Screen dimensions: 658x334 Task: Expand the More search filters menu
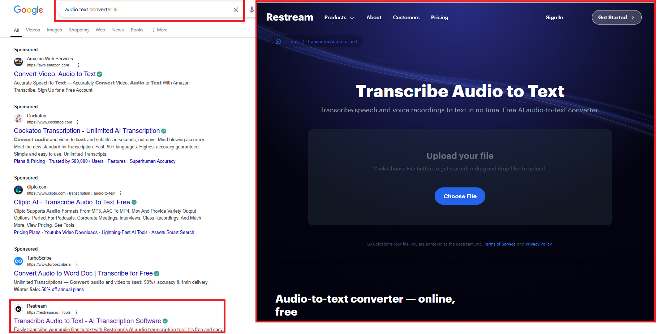tap(160, 30)
